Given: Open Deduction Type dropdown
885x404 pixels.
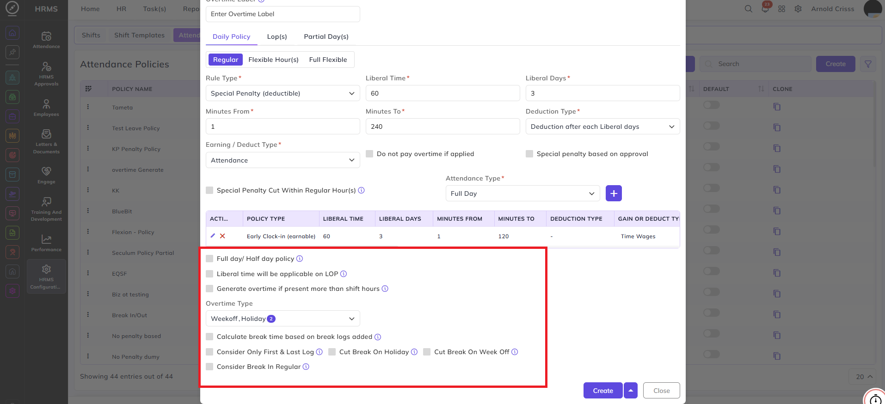Looking at the screenshot, I should click(x=603, y=127).
